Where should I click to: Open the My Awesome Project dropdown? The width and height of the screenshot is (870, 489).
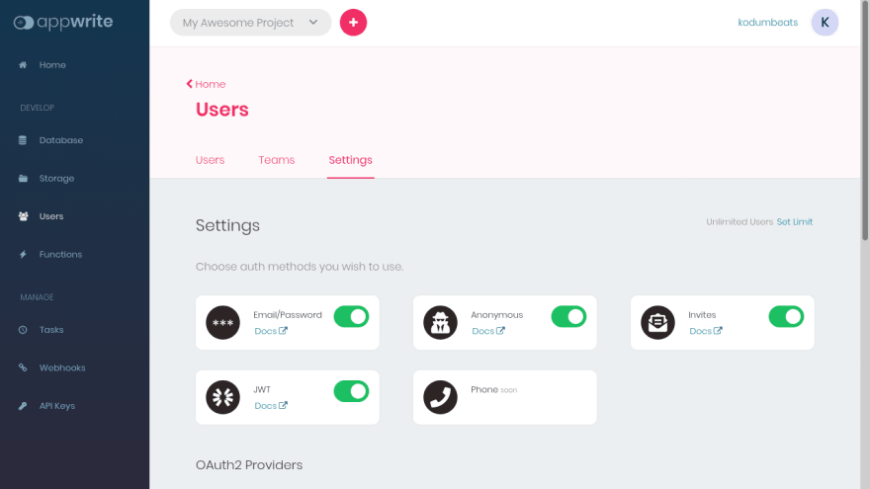tap(251, 23)
